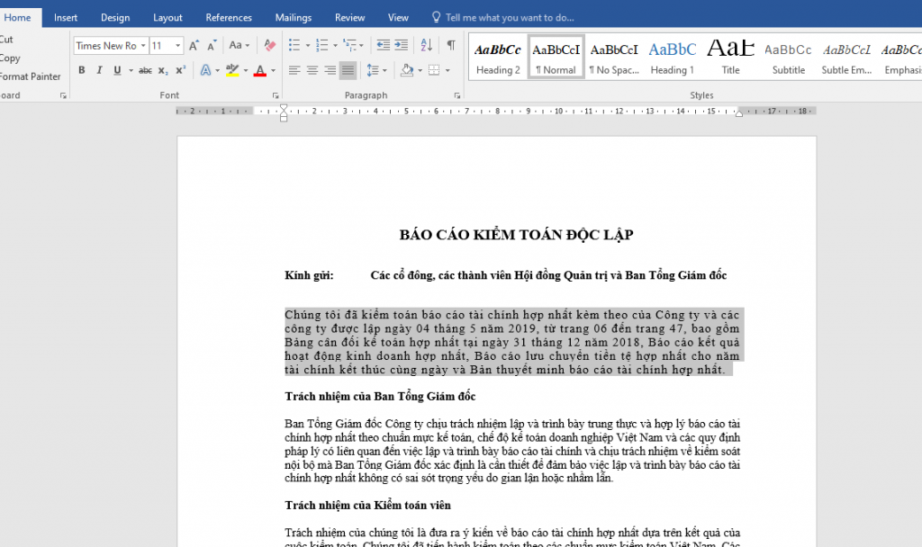Switch to Insert tab
This screenshot has width=922, height=547.
tap(65, 18)
